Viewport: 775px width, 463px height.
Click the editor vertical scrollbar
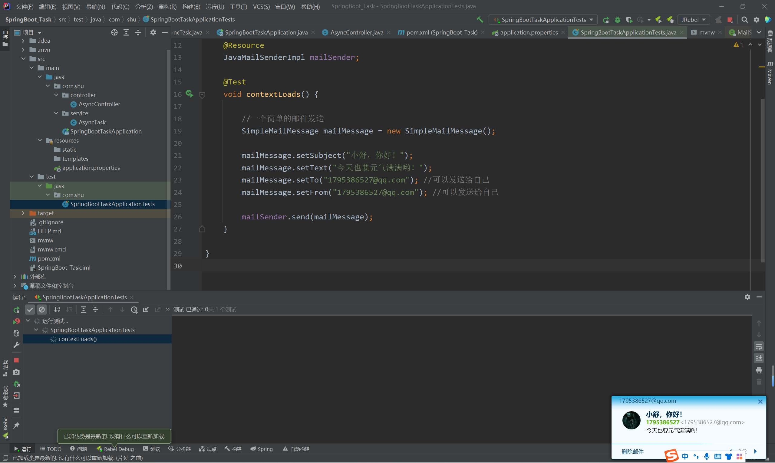pyautogui.click(x=763, y=181)
